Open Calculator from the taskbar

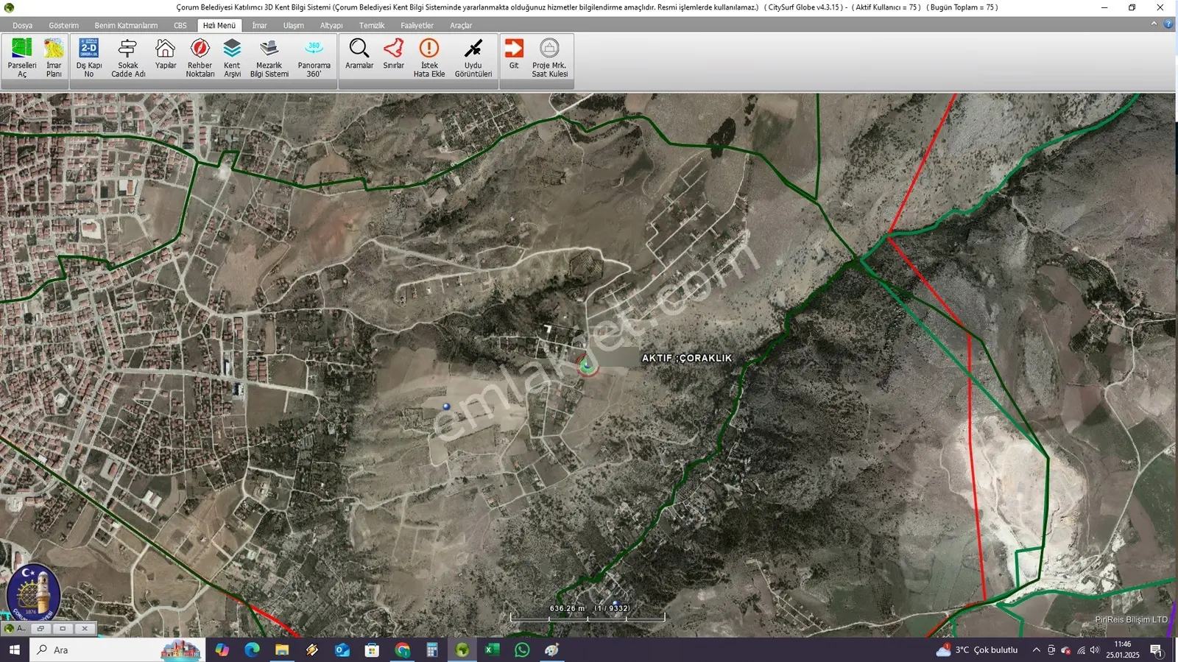coord(432,649)
